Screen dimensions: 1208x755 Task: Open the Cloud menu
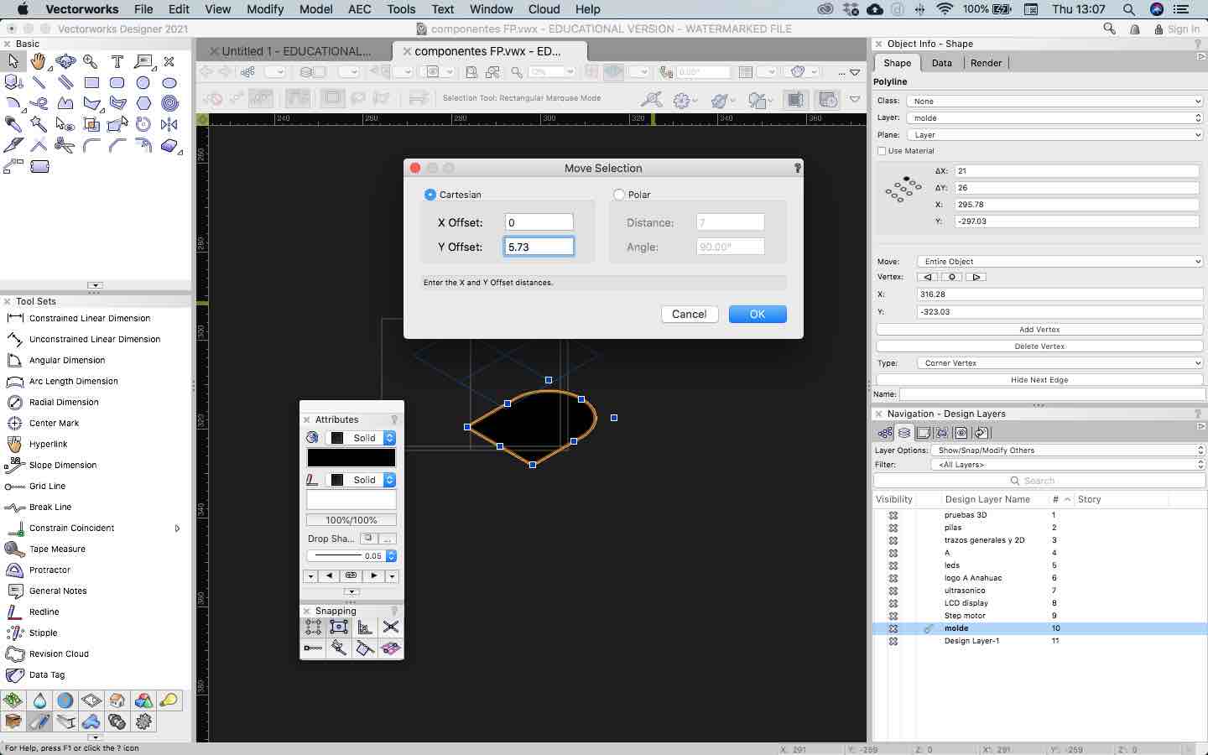(544, 9)
